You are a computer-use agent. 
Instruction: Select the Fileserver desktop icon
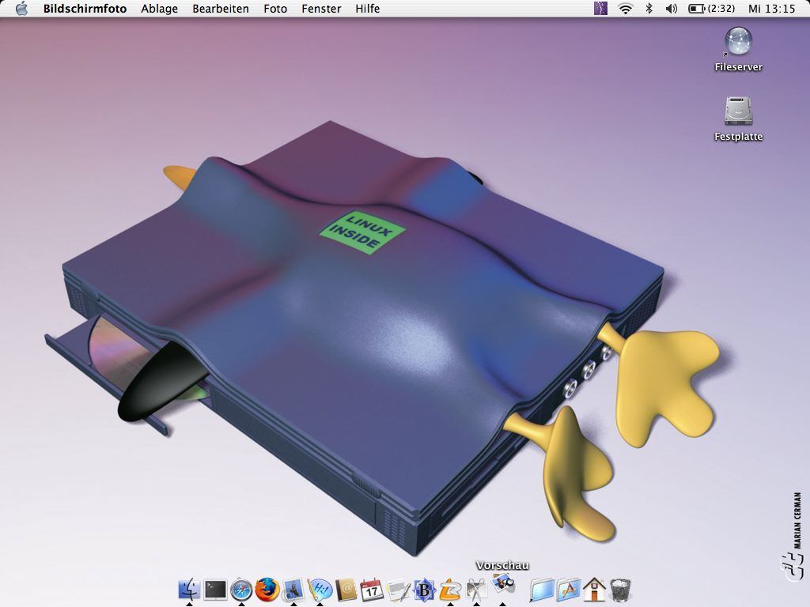click(x=738, y=50)
